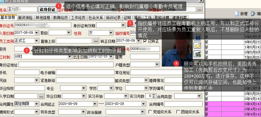This screenshot has height=117, width=261.
Task: Open contract start date 2020-08-09 dropdown
Action: click(95, 104)
